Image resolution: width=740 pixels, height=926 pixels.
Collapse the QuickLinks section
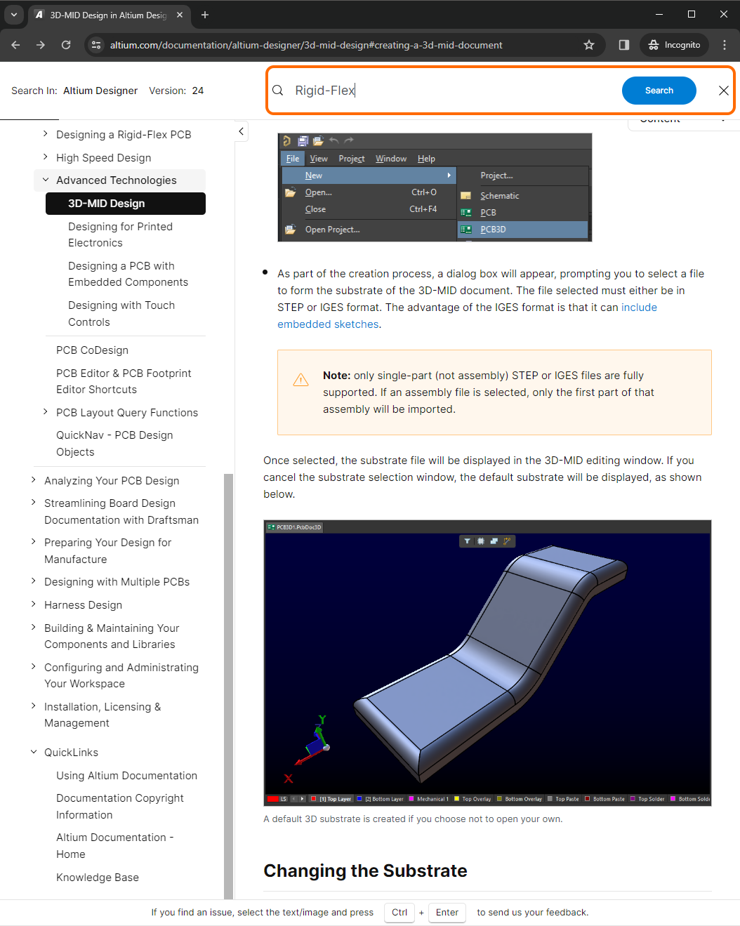33,752
